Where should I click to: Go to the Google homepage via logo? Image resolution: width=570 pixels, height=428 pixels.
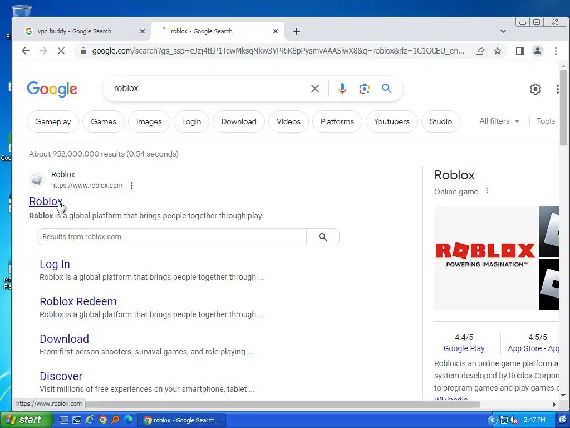tap(52, 89)
